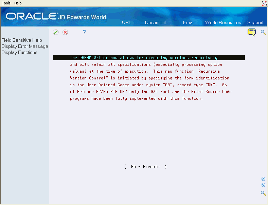Open the Document header link

(155, 22)
